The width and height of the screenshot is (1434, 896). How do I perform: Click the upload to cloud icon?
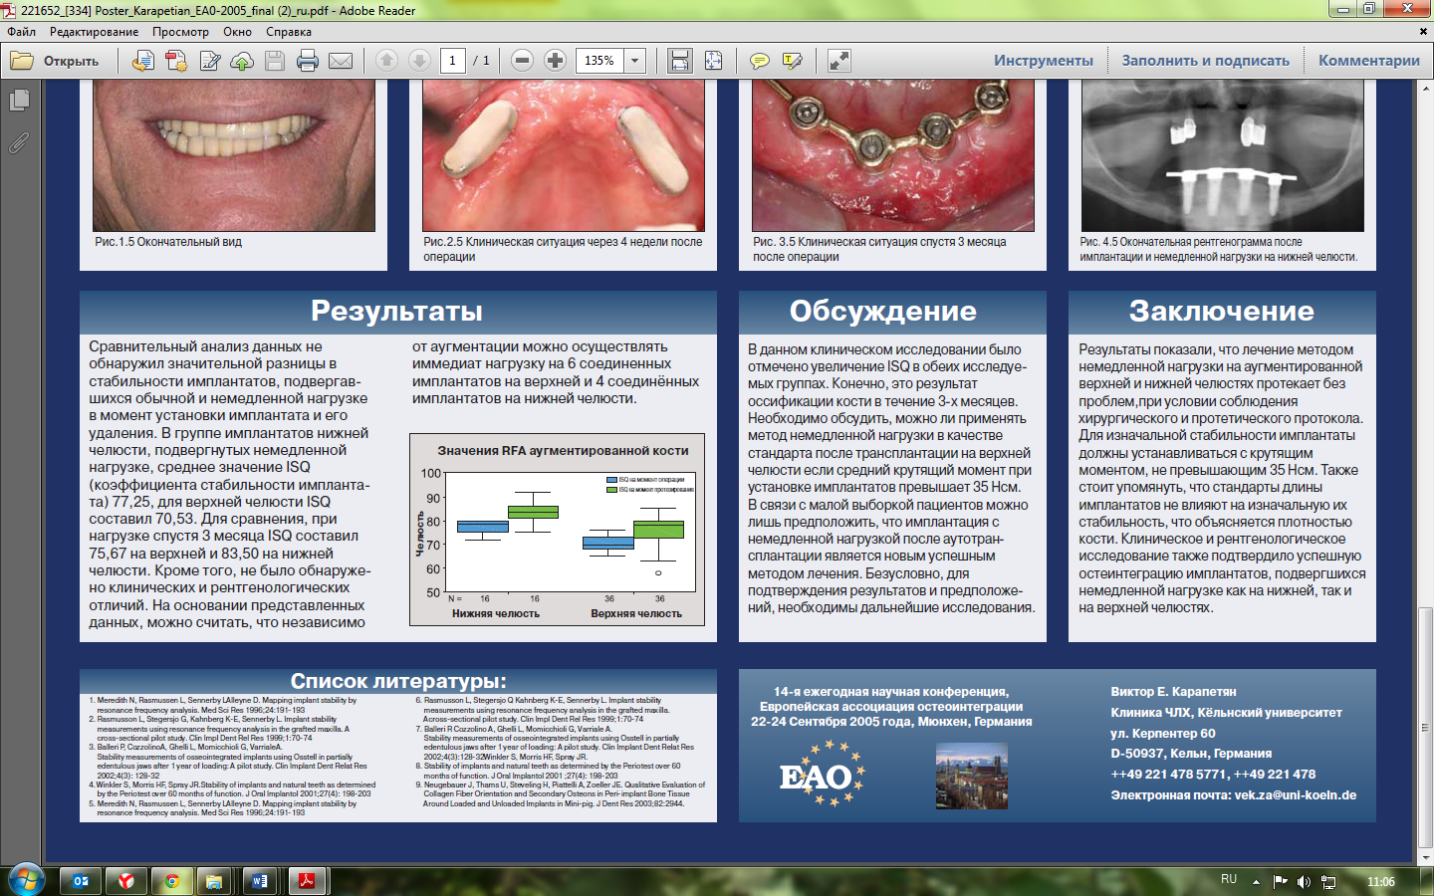[x=242, y=61]
